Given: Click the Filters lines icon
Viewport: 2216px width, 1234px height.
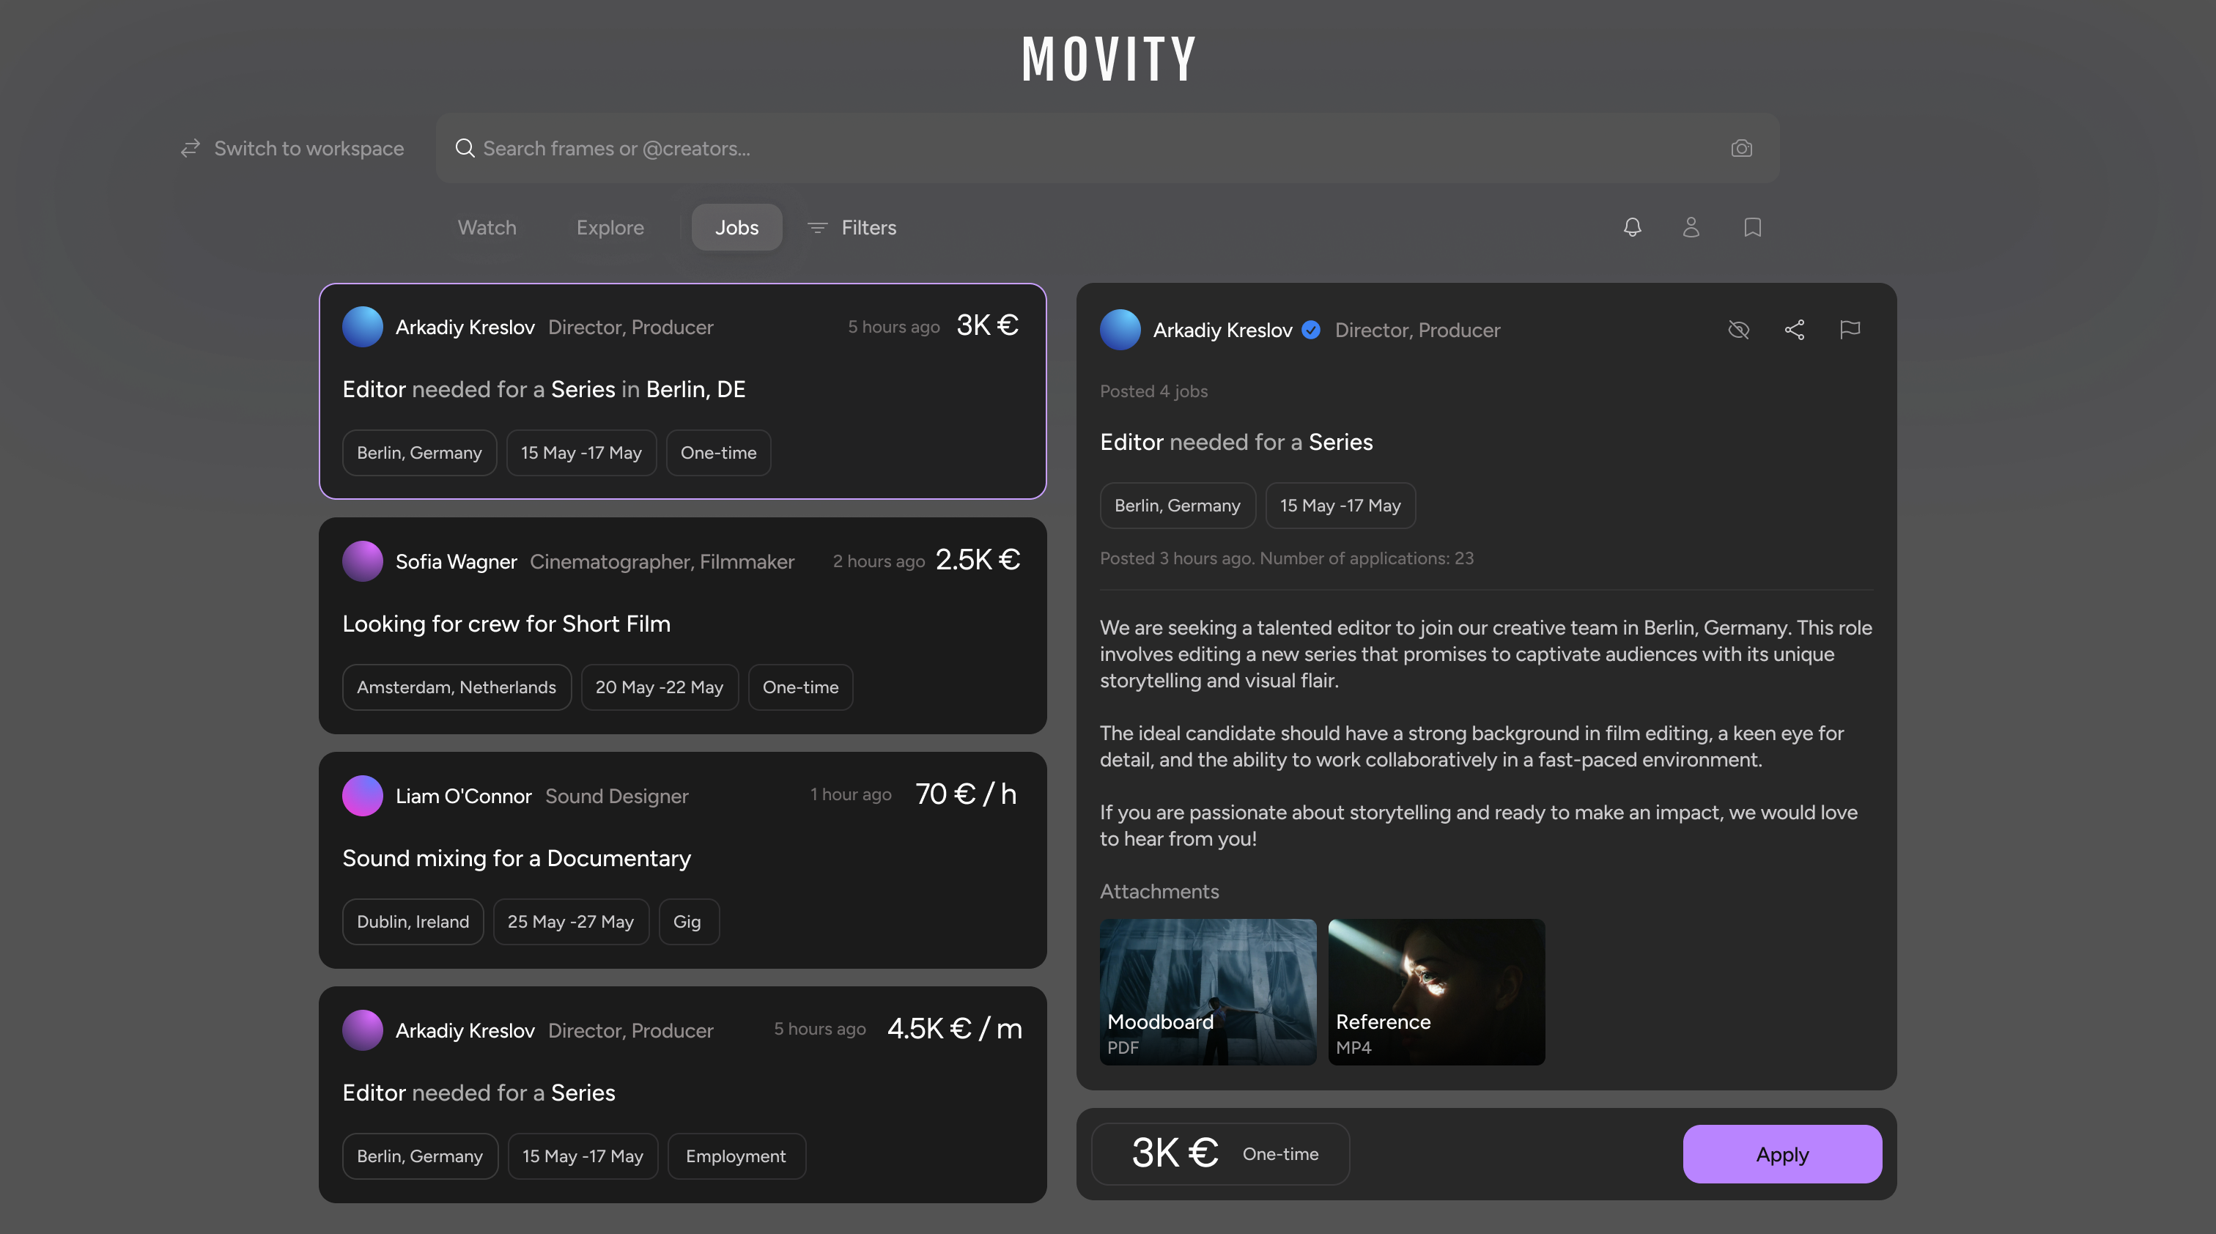Looking at the screenshot, I should [x=817, y=228].
